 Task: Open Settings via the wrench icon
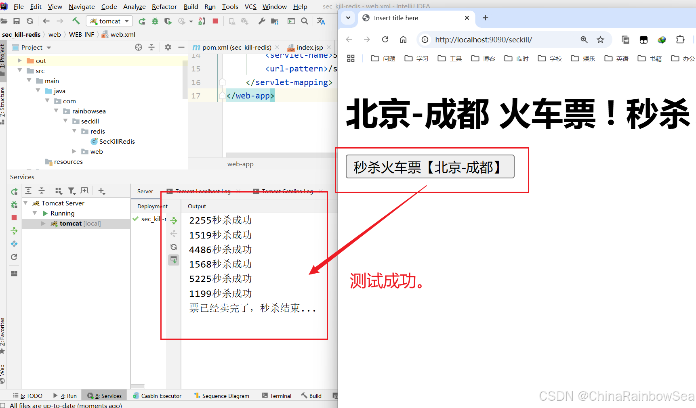pyautogui.click(x=262, y=21)
